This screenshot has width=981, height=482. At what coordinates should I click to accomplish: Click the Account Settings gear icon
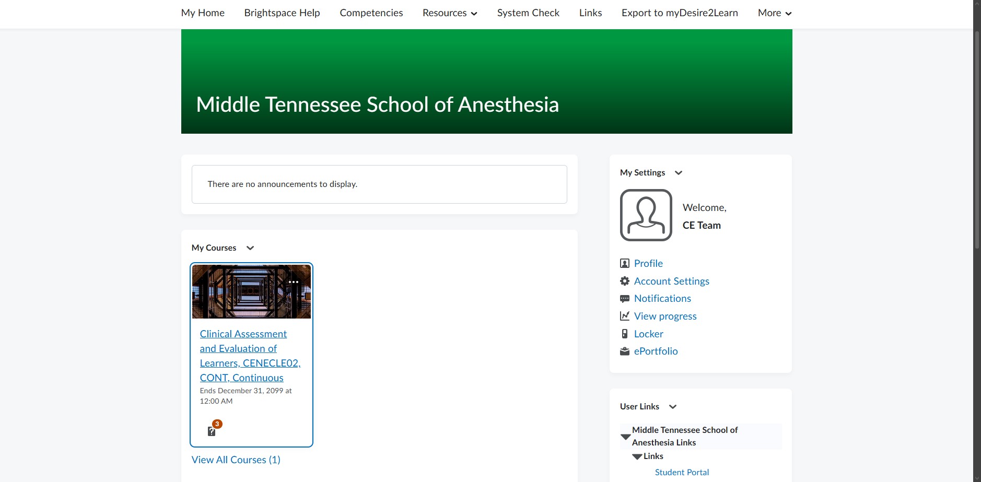tap(625, 281)
